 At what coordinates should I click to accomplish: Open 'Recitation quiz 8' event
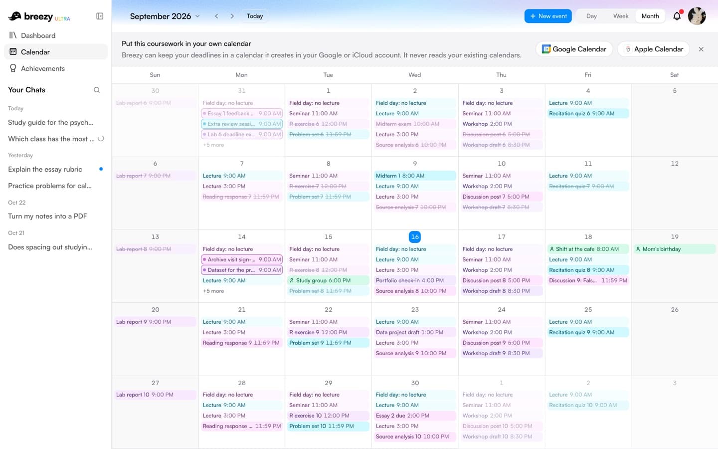pyautogui.click(x=588, y=270)
